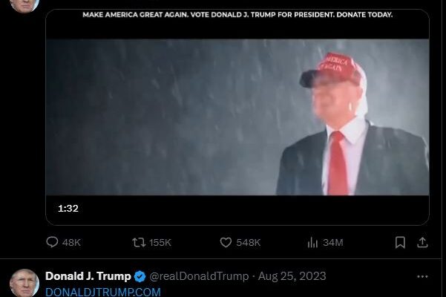Click the reply speech bubble icon
The height and width of the screenshot is (297, 446).
click(52, 242)
